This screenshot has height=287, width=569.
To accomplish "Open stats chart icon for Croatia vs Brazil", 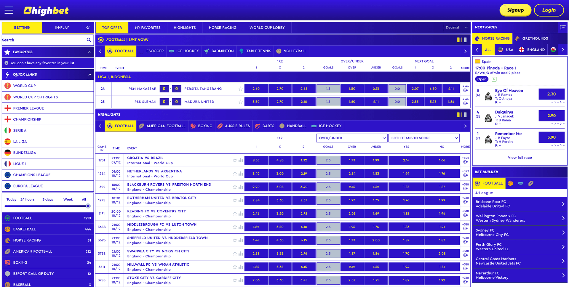I will [x=241, y=160].
